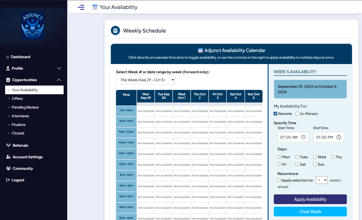Click the Adjunct 101 logo
Image resolution: width=362 pixels, height=220 pixels.
(x=33, y=26)
